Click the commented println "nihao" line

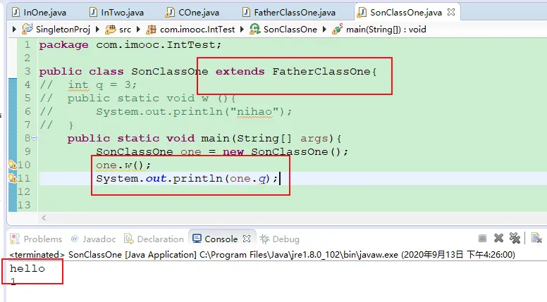point(194,112)
